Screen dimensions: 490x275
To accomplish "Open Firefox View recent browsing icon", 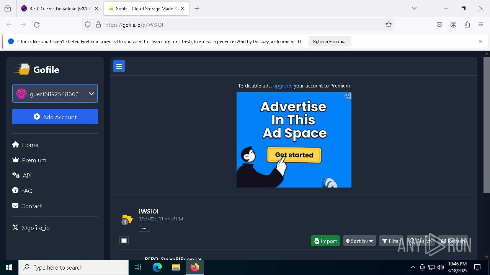I will pos(8,8).
